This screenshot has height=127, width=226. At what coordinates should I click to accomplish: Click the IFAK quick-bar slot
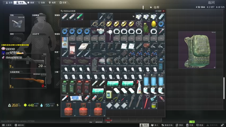coord(108,120)
